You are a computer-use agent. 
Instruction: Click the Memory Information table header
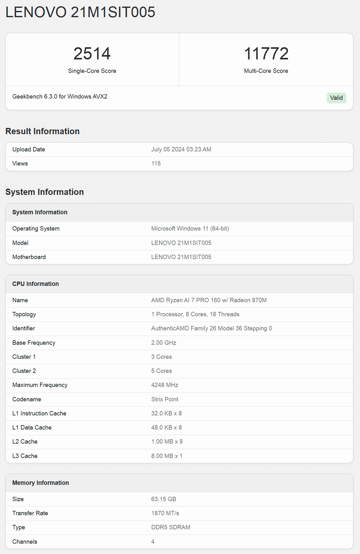[179, 483]
